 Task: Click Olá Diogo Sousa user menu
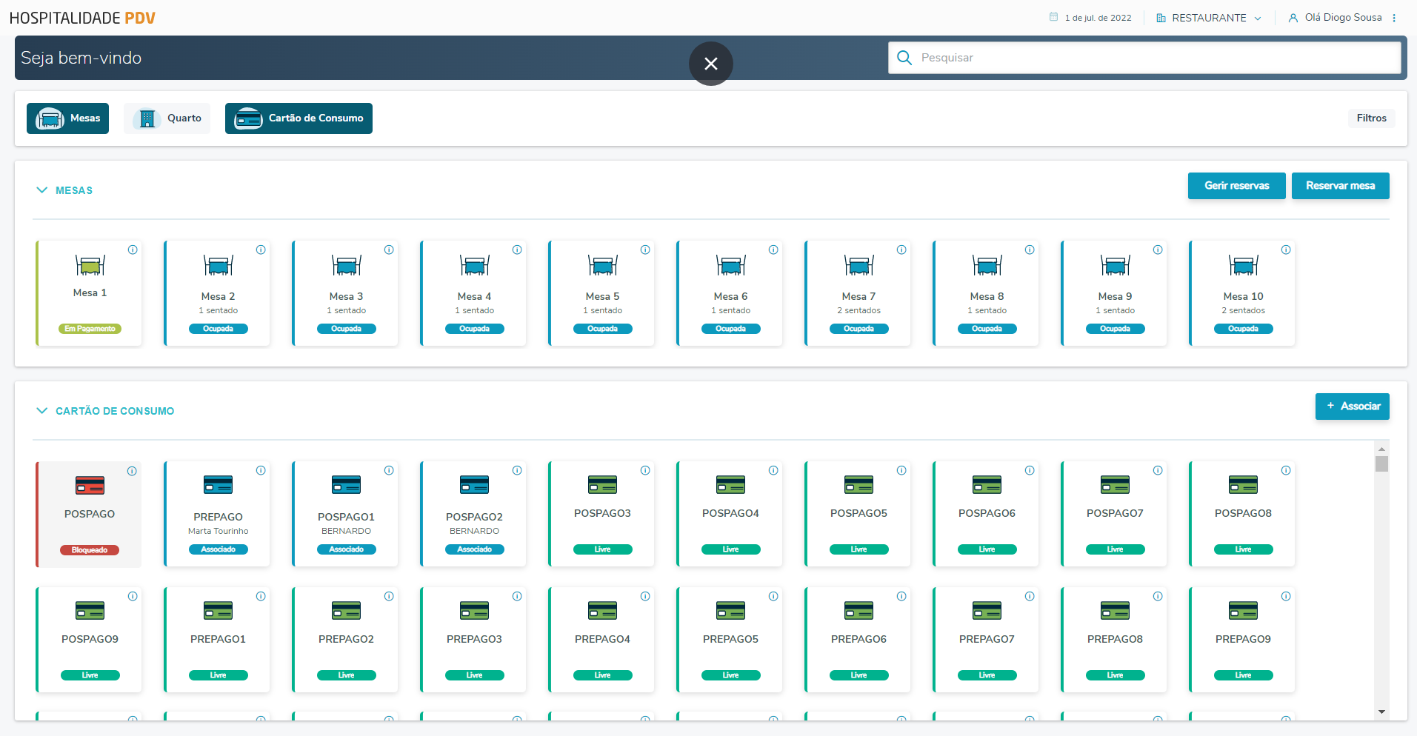[1336, 18]
